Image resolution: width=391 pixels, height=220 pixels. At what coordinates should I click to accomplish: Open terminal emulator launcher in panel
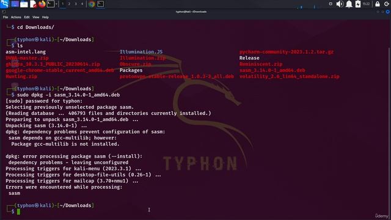[x=51, y=4]
